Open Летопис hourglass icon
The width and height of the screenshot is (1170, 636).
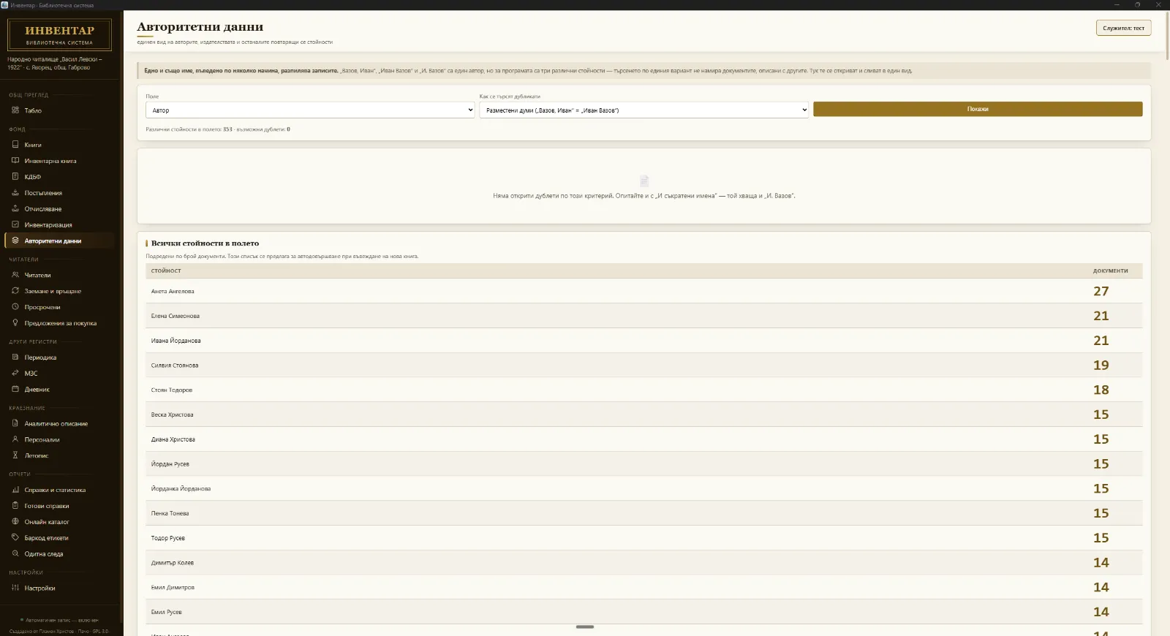tap(15, 455)
